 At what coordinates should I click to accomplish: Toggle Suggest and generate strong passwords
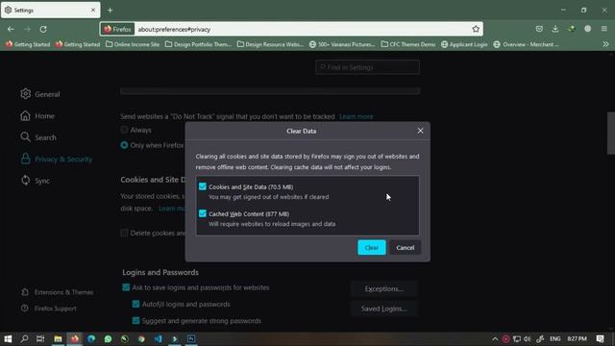(x=135, y=320)
